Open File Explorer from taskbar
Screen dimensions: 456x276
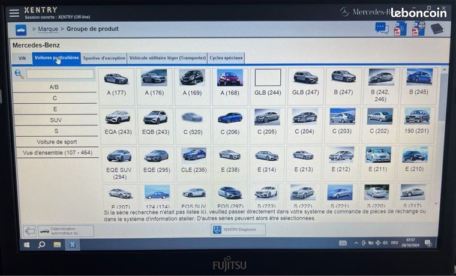coord(57,245)
